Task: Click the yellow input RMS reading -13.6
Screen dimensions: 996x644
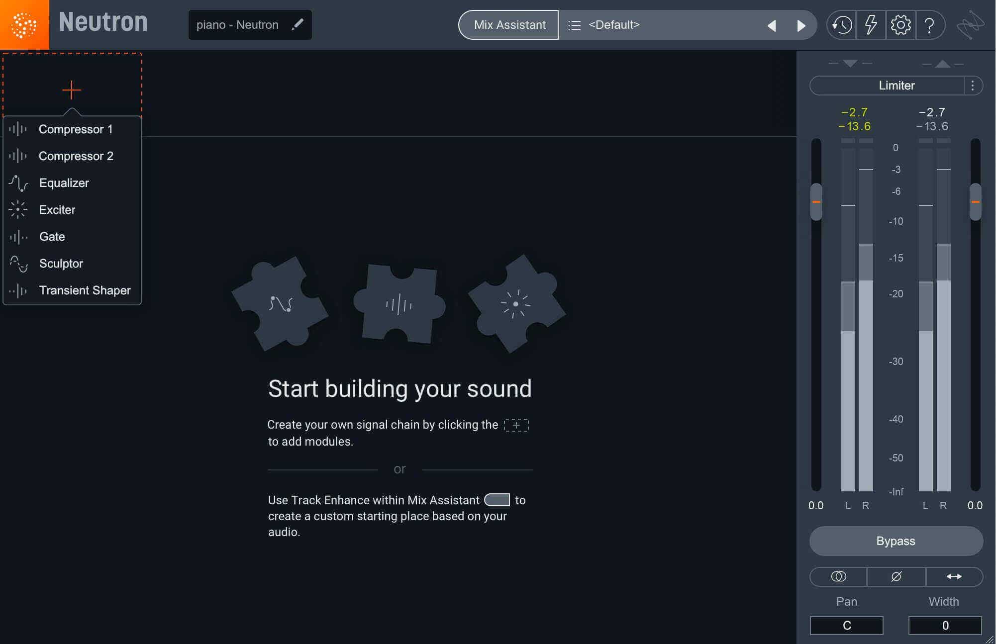Action: pos(855,126)
